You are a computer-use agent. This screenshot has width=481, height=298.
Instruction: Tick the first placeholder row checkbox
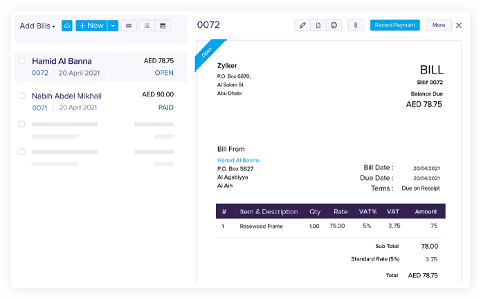tap(21, 124)
